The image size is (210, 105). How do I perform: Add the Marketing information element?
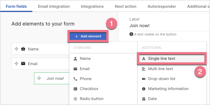pyautogui.click(x=172, y=89)
